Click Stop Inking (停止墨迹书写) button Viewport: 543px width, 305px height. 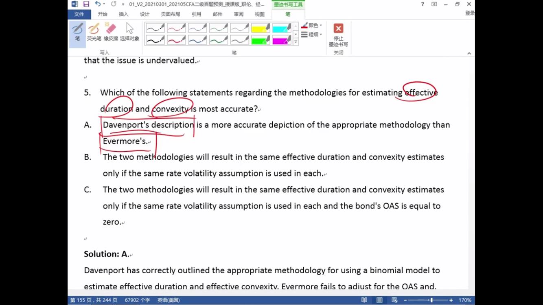[338, 35]
